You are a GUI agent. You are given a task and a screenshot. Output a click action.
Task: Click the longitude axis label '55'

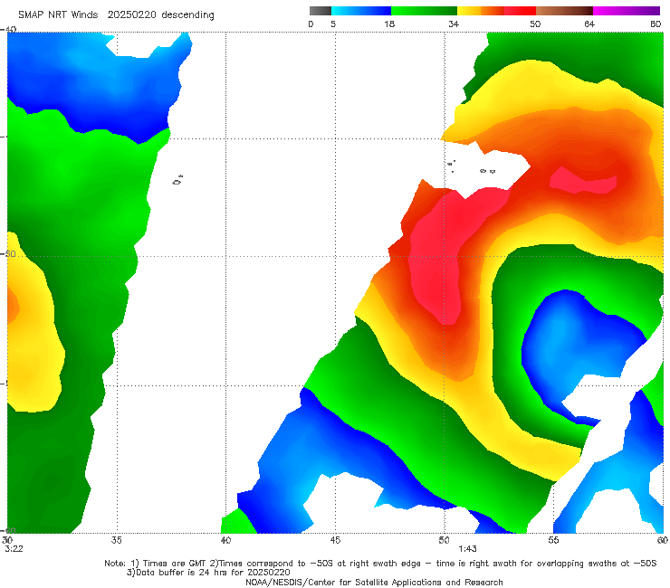pos(553,540)
